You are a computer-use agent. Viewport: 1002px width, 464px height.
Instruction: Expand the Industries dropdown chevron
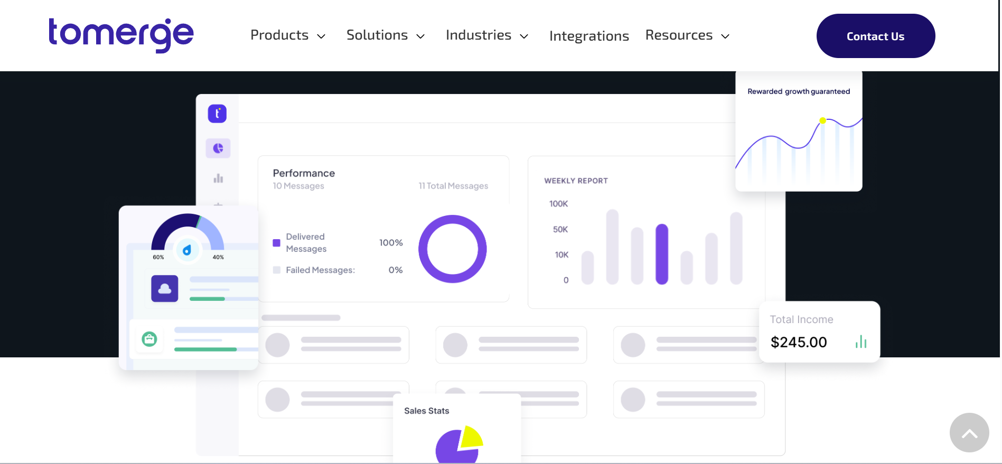point(524,36)
